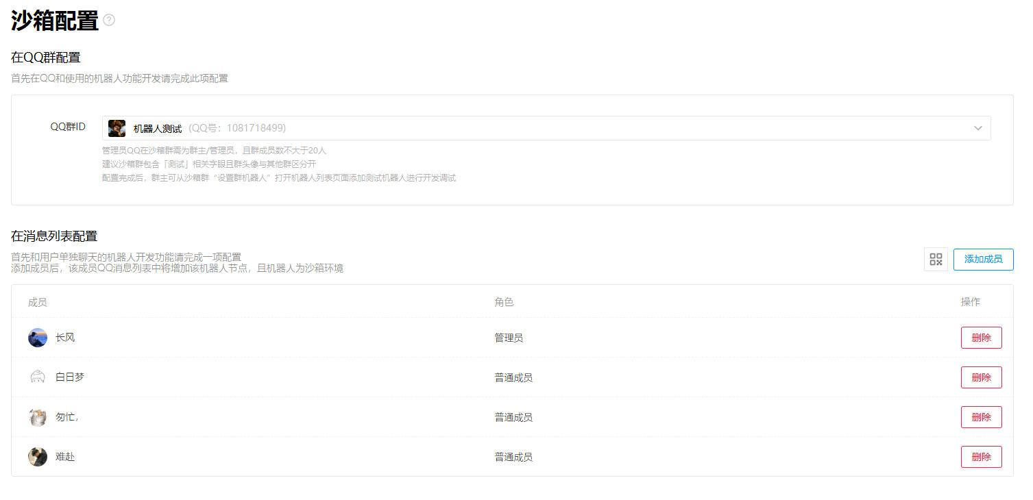Click the help icon beside 沙箱配置 title
The width and height of the screenshot is (1033, 500).
pyautogui.click(x=109, y=21)
